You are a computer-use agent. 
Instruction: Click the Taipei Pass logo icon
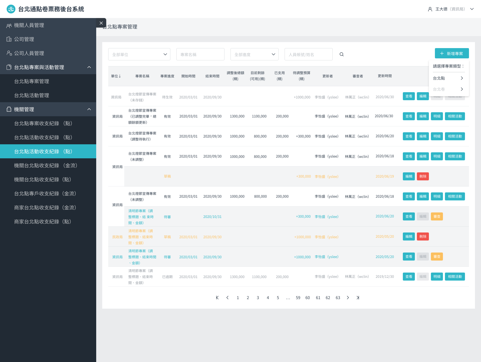click(x=11, y=9)
